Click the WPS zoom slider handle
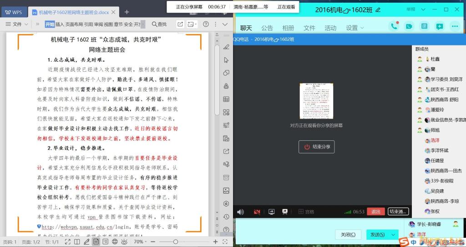This screenshot has width=466, height=247. [175, 242]
